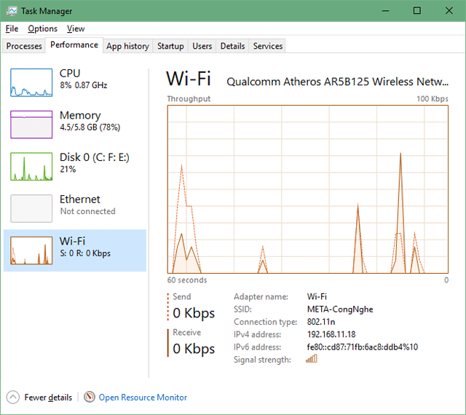Select the Wi-Fi graph thumbnail in sidebar
Viewport: 466px width, 415px height.
31,250
